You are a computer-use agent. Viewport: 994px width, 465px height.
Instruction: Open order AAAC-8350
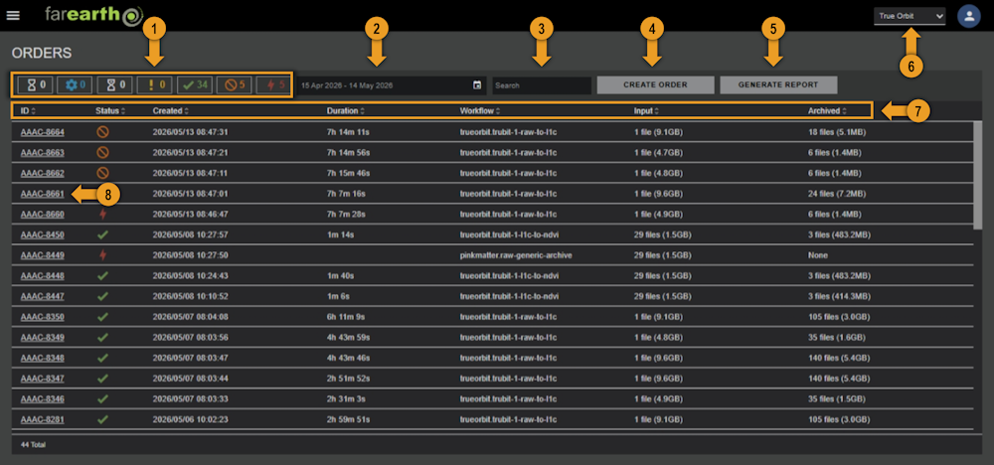[43, 317]
